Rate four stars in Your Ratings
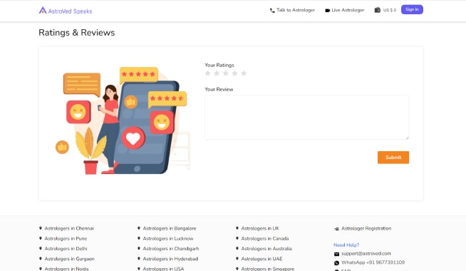Screen dimensions: 466x271 coord(235,73)
